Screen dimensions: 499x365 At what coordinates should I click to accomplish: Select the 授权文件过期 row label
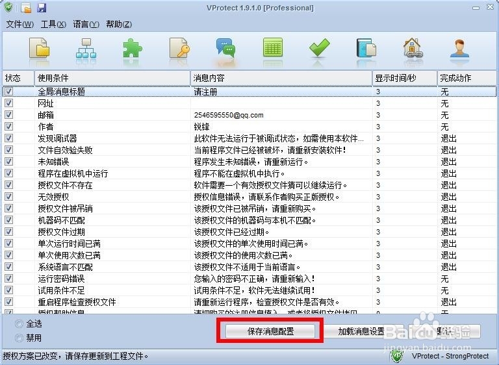(62, 232)
